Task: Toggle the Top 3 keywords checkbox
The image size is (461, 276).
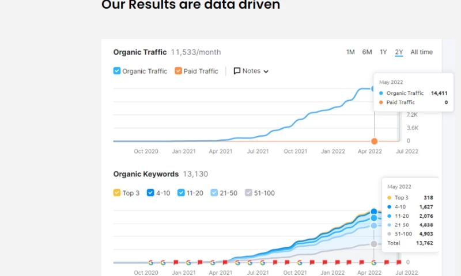Action: pos(117,193)
